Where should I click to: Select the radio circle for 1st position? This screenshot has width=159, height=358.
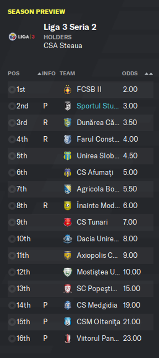click(12, 90)
